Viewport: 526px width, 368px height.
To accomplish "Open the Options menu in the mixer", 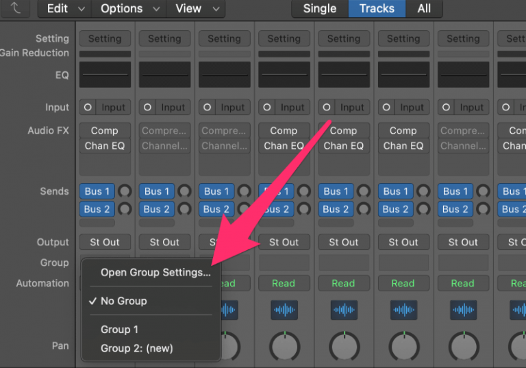I will pos(129,8).
